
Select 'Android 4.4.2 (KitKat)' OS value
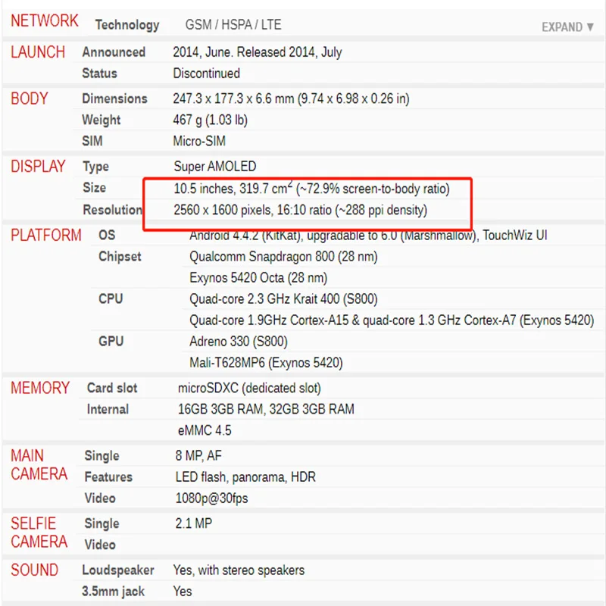tap(245, 236)
